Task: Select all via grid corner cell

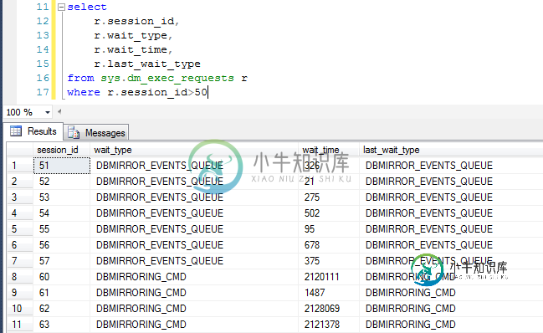Action: point(20,150)
